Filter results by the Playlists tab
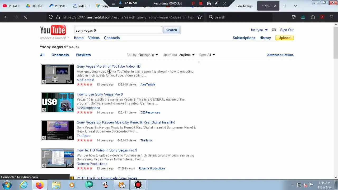This screenshot has width=338, height=190. pyautogui.click(x=83, y=55)
